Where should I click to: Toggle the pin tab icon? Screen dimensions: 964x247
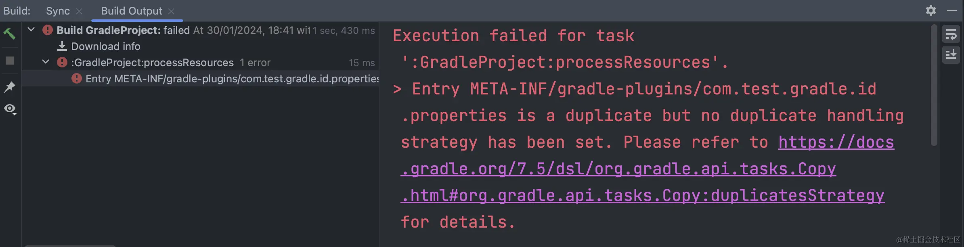click(10, 87)
